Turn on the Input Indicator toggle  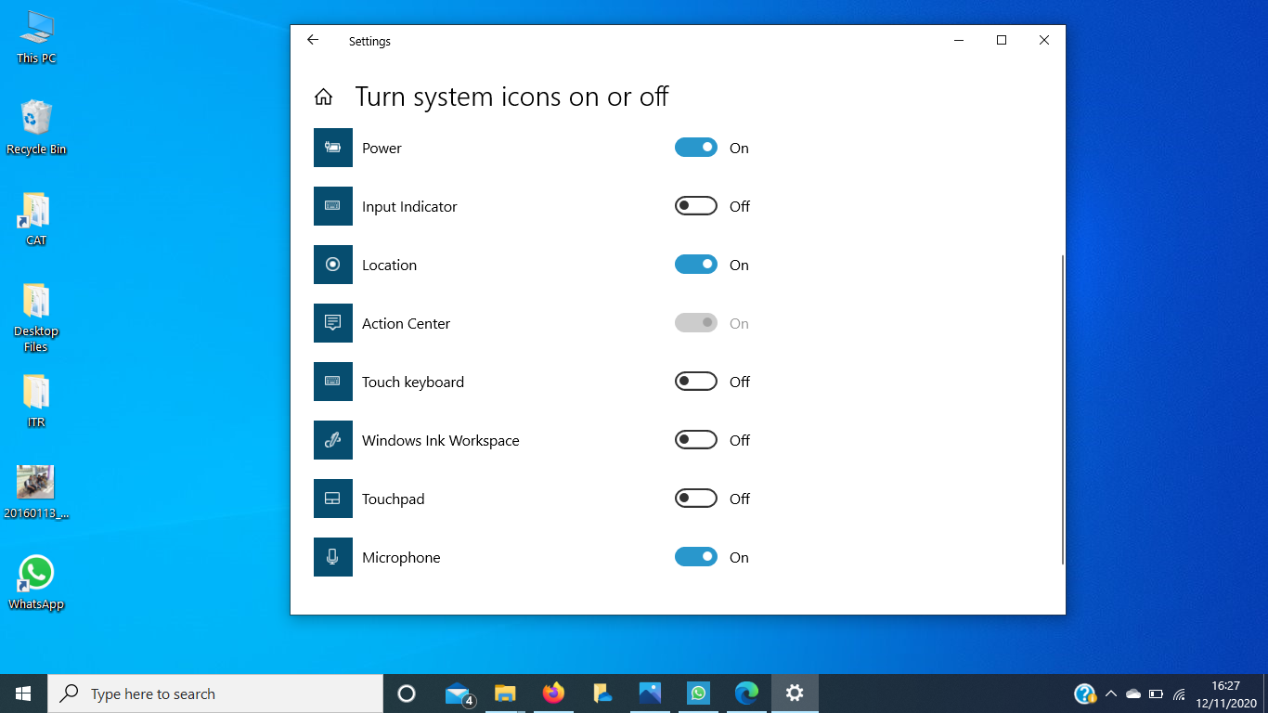click(x=696, y=206)
